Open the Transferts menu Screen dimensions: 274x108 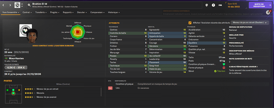pyautogui.click(x=41, y=13)
